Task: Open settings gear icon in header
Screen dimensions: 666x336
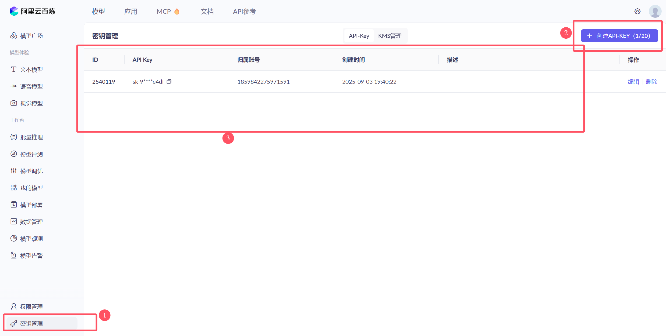Action: coord(637,11)
